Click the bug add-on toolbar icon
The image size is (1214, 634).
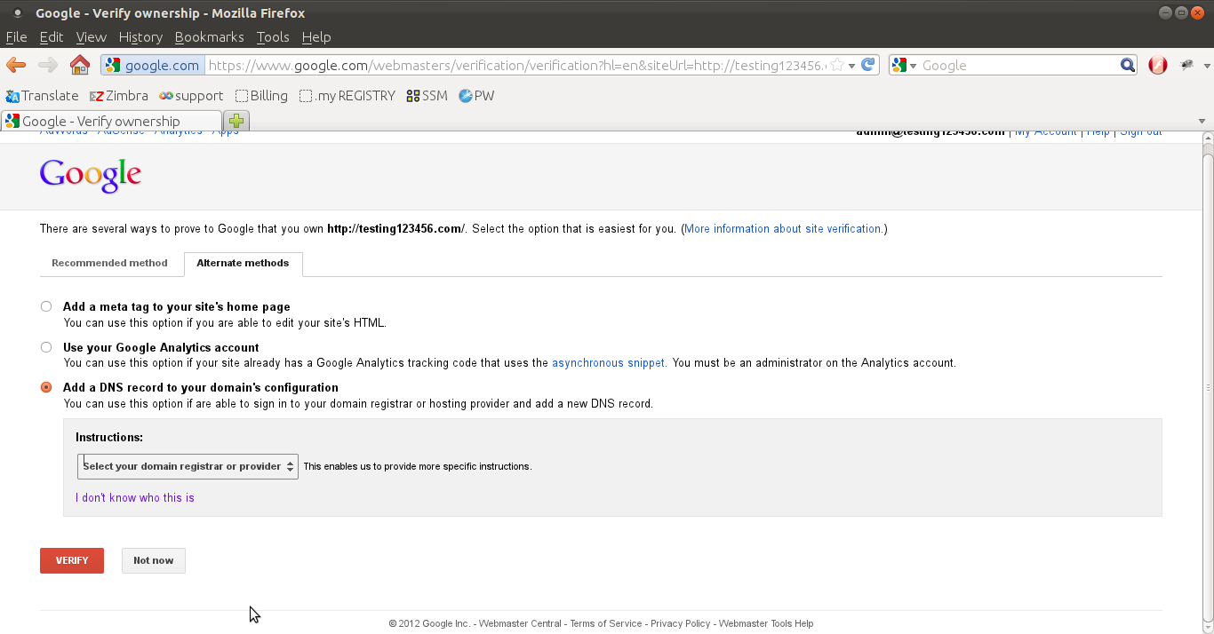point(1186,65)
